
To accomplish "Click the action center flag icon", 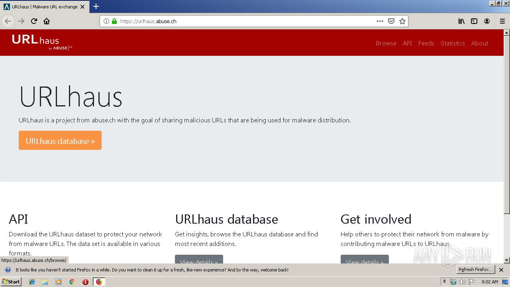I will [x=472, y=282].
